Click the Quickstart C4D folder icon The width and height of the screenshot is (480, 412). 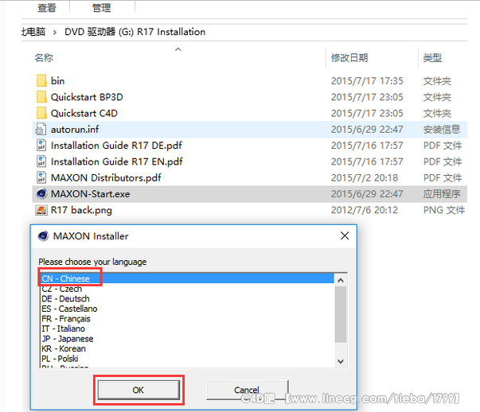point(41,113)
